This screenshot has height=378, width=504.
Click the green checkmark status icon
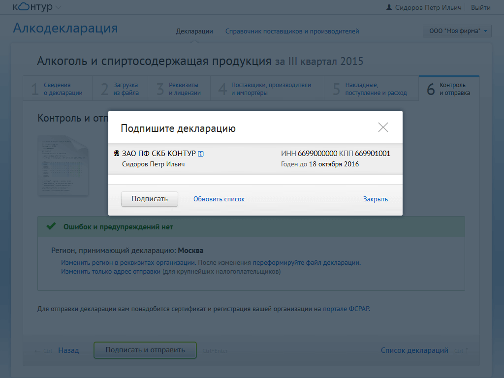(x=51, y=226)
